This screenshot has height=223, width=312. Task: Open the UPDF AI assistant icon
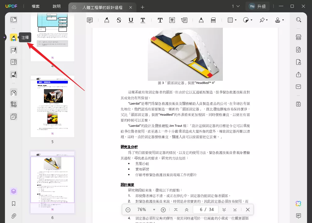point(298,204)
